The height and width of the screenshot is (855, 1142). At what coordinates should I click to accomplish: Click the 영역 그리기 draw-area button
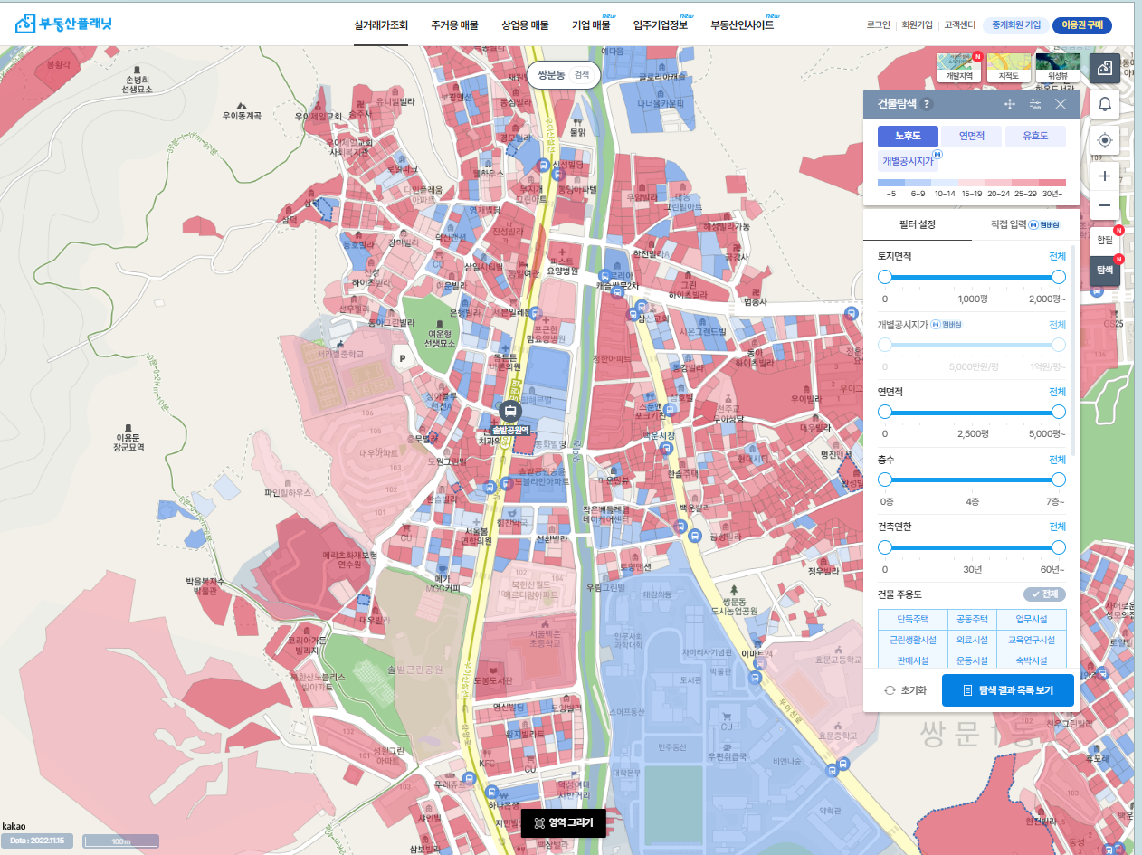point(563,823)
